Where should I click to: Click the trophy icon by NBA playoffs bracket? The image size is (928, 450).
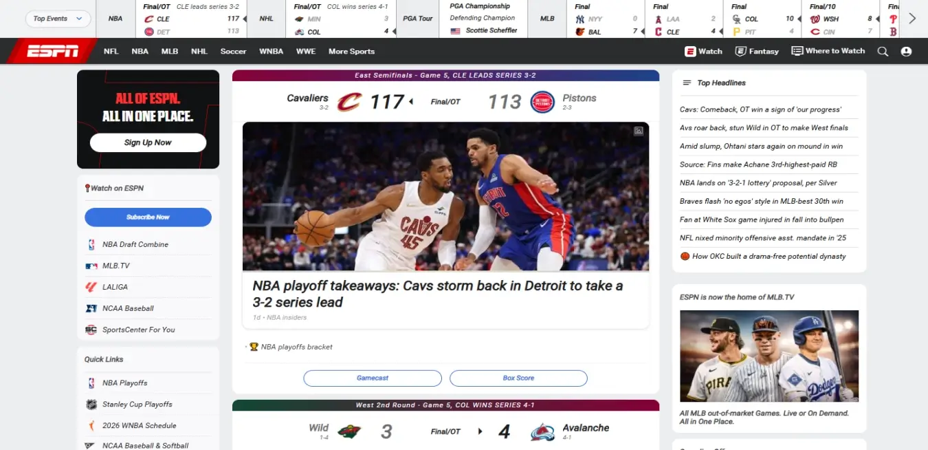point(254,347)
